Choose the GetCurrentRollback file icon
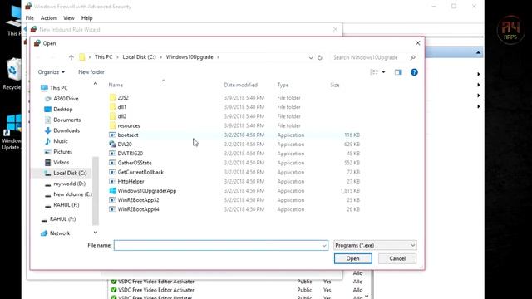The height and width of the screenshot is (299, 532). (x=112, y=172)
